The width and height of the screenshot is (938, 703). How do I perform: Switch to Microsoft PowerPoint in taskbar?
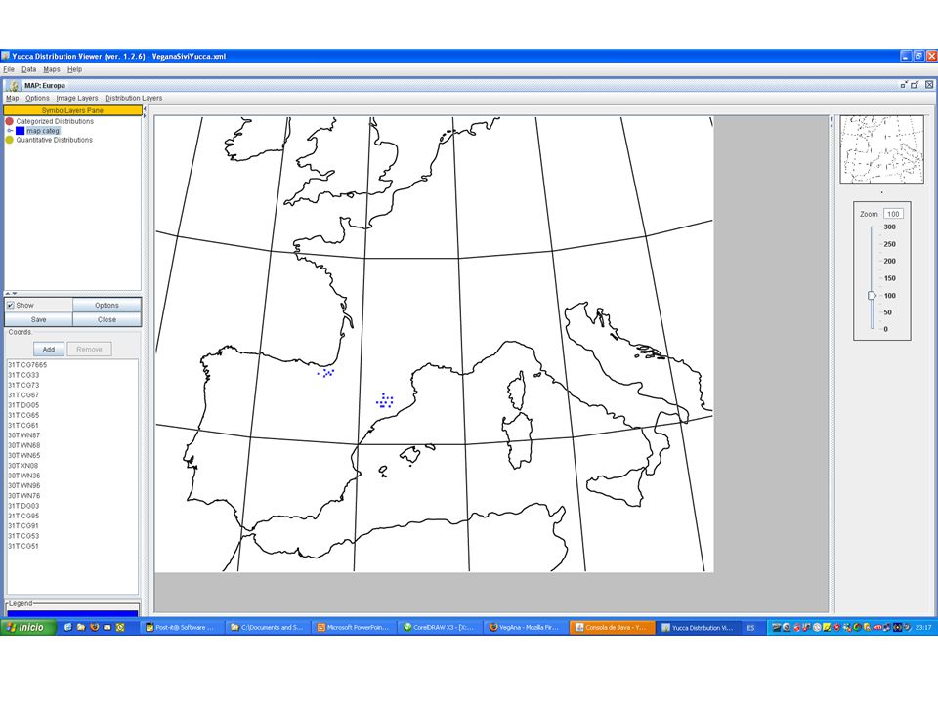(354, 627)
